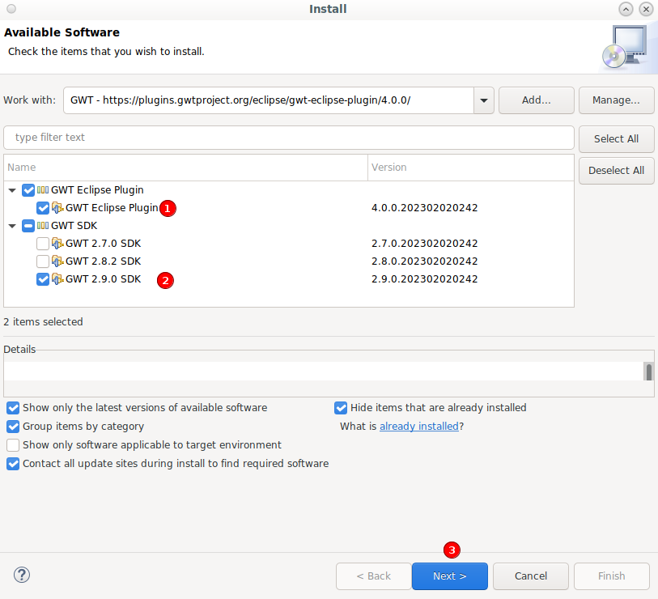This screenshot has width=658, height=599.
Task: Click the Work with URL field
Action: (269, 100)
